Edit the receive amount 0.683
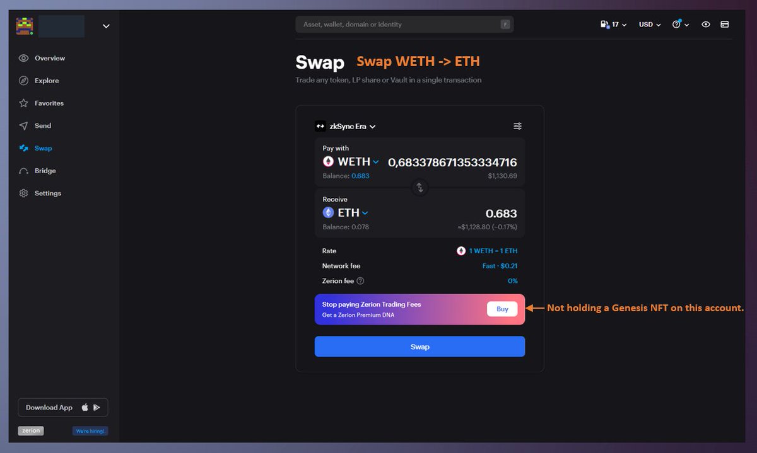The image size is (757, 453). tap(501, 214)
